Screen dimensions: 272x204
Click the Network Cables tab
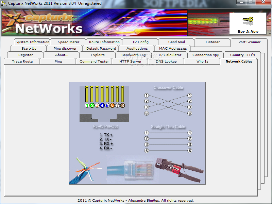[x=239, y=61]
